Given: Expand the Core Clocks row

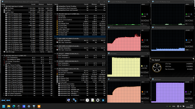Looking at the screenshot, I should point(4,8).
